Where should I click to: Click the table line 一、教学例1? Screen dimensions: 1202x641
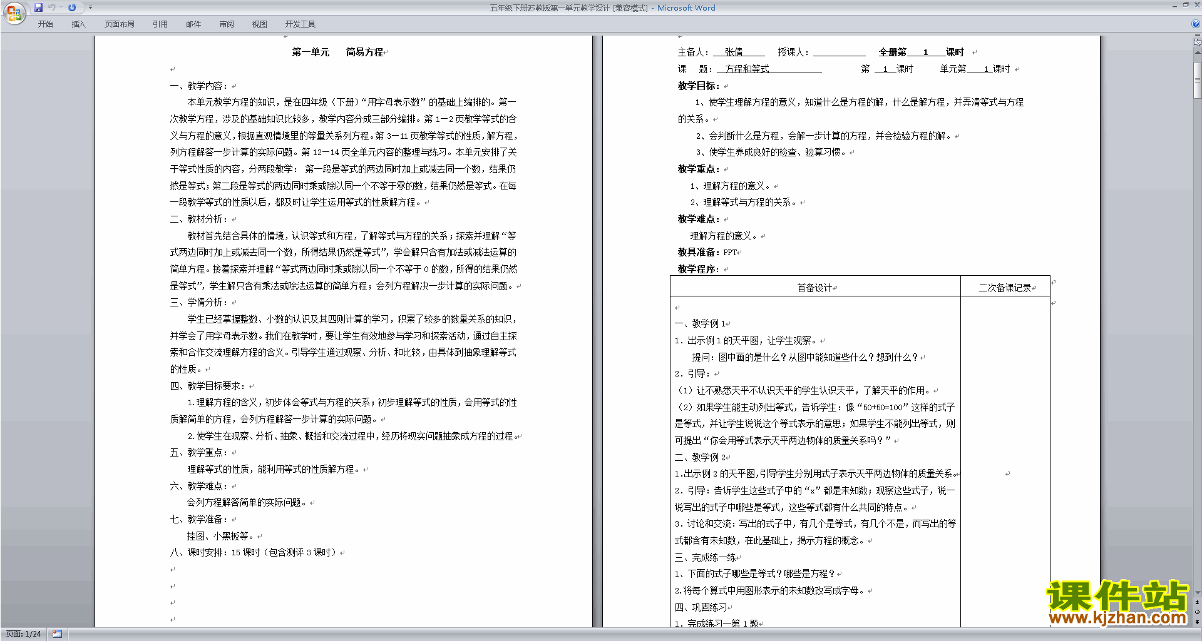[x=700, y=324]
